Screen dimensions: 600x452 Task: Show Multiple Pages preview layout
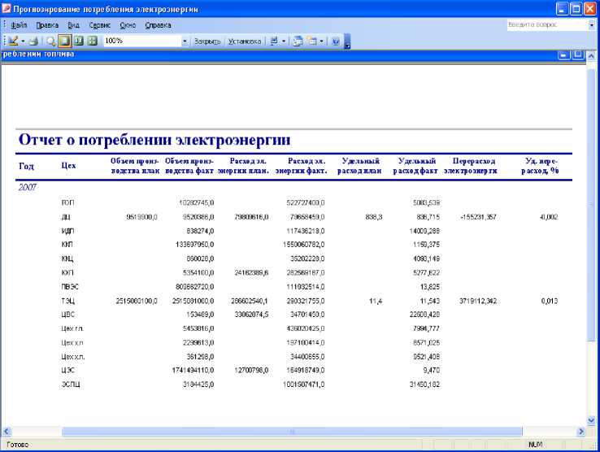pyautogui.click(x=92, y=41)
